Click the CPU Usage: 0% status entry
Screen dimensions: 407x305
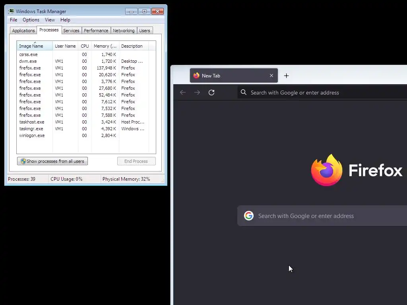(x=66, y=179)
